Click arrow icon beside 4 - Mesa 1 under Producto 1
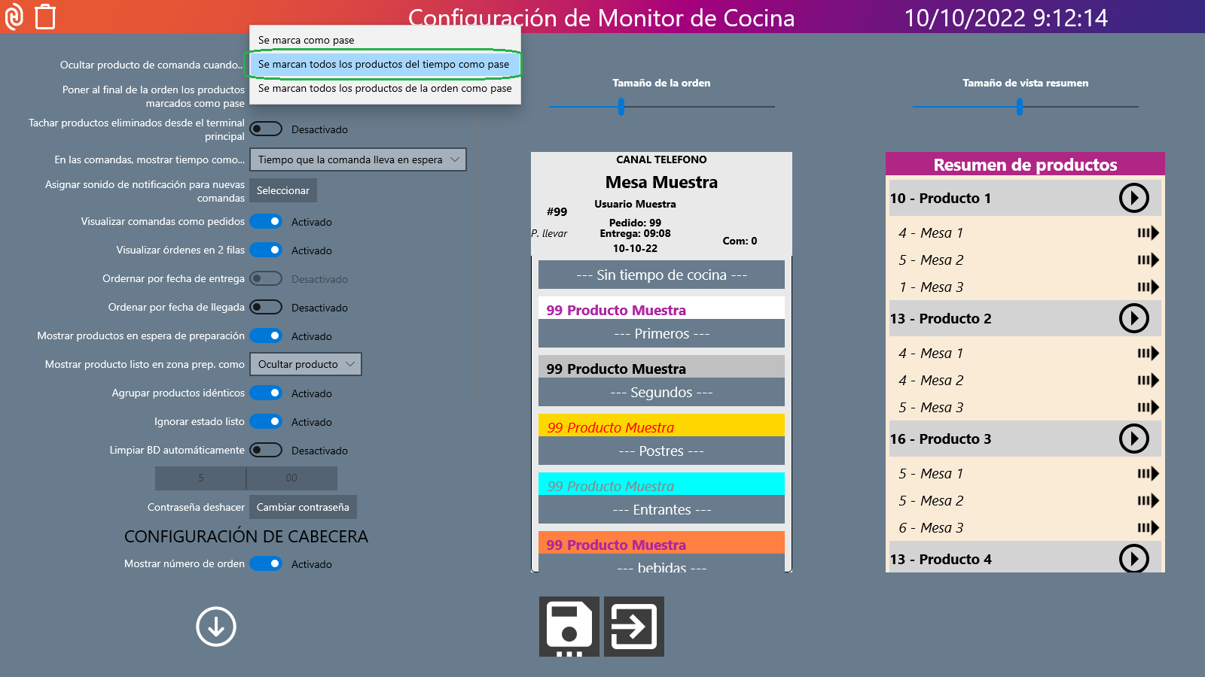This screenshot has height=677, width=1205. point(1147,233)
